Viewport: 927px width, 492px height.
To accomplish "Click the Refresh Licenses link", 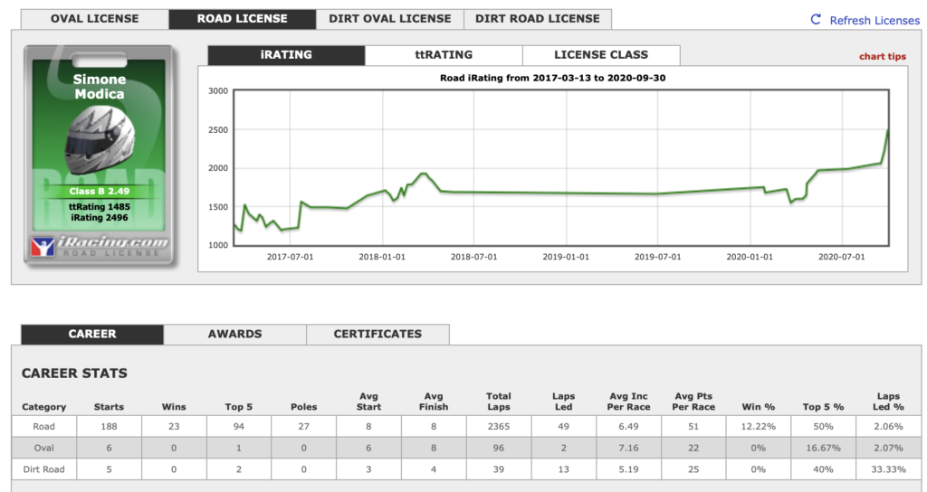I will [x=874, y=20].
